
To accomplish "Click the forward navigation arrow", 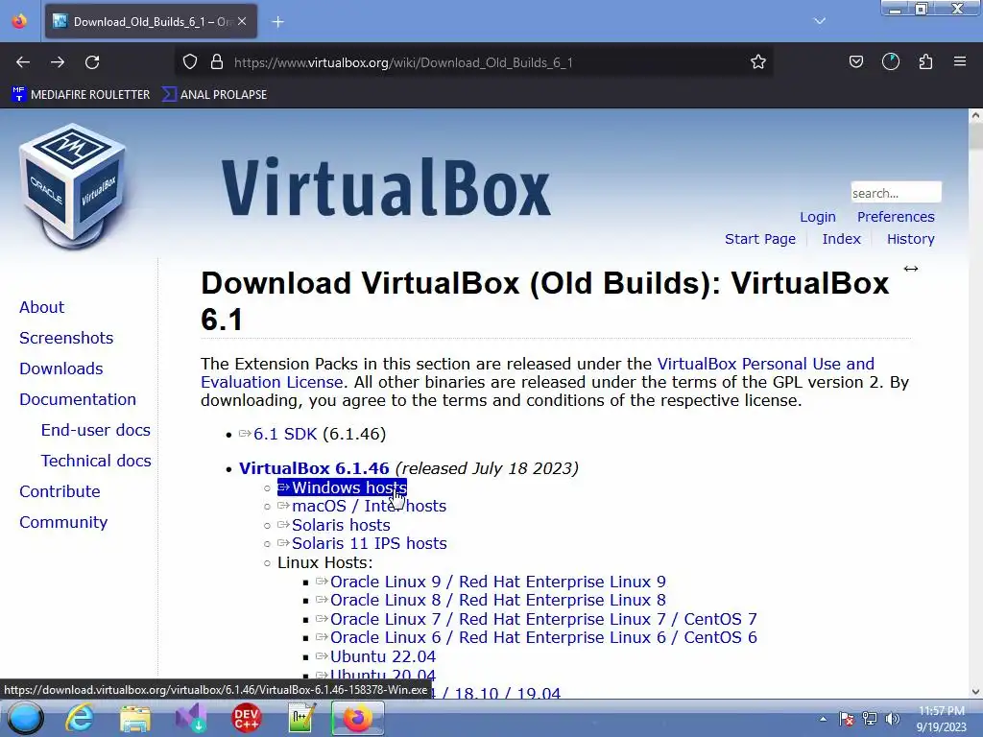I will pos(58,62).
